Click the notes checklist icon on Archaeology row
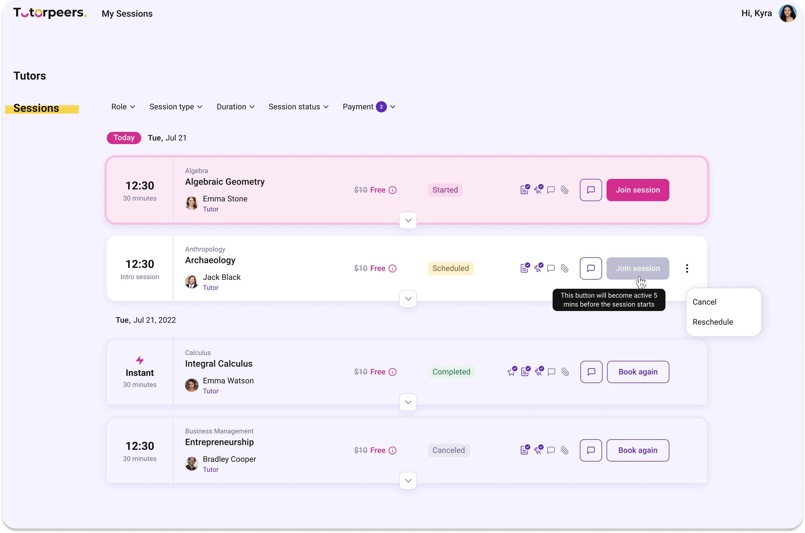The width and height of the screenshot is (805, 533). coord(525,268)
